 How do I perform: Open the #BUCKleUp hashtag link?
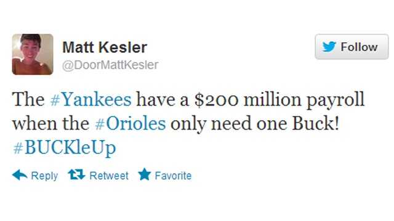click(x=64, y=148)
